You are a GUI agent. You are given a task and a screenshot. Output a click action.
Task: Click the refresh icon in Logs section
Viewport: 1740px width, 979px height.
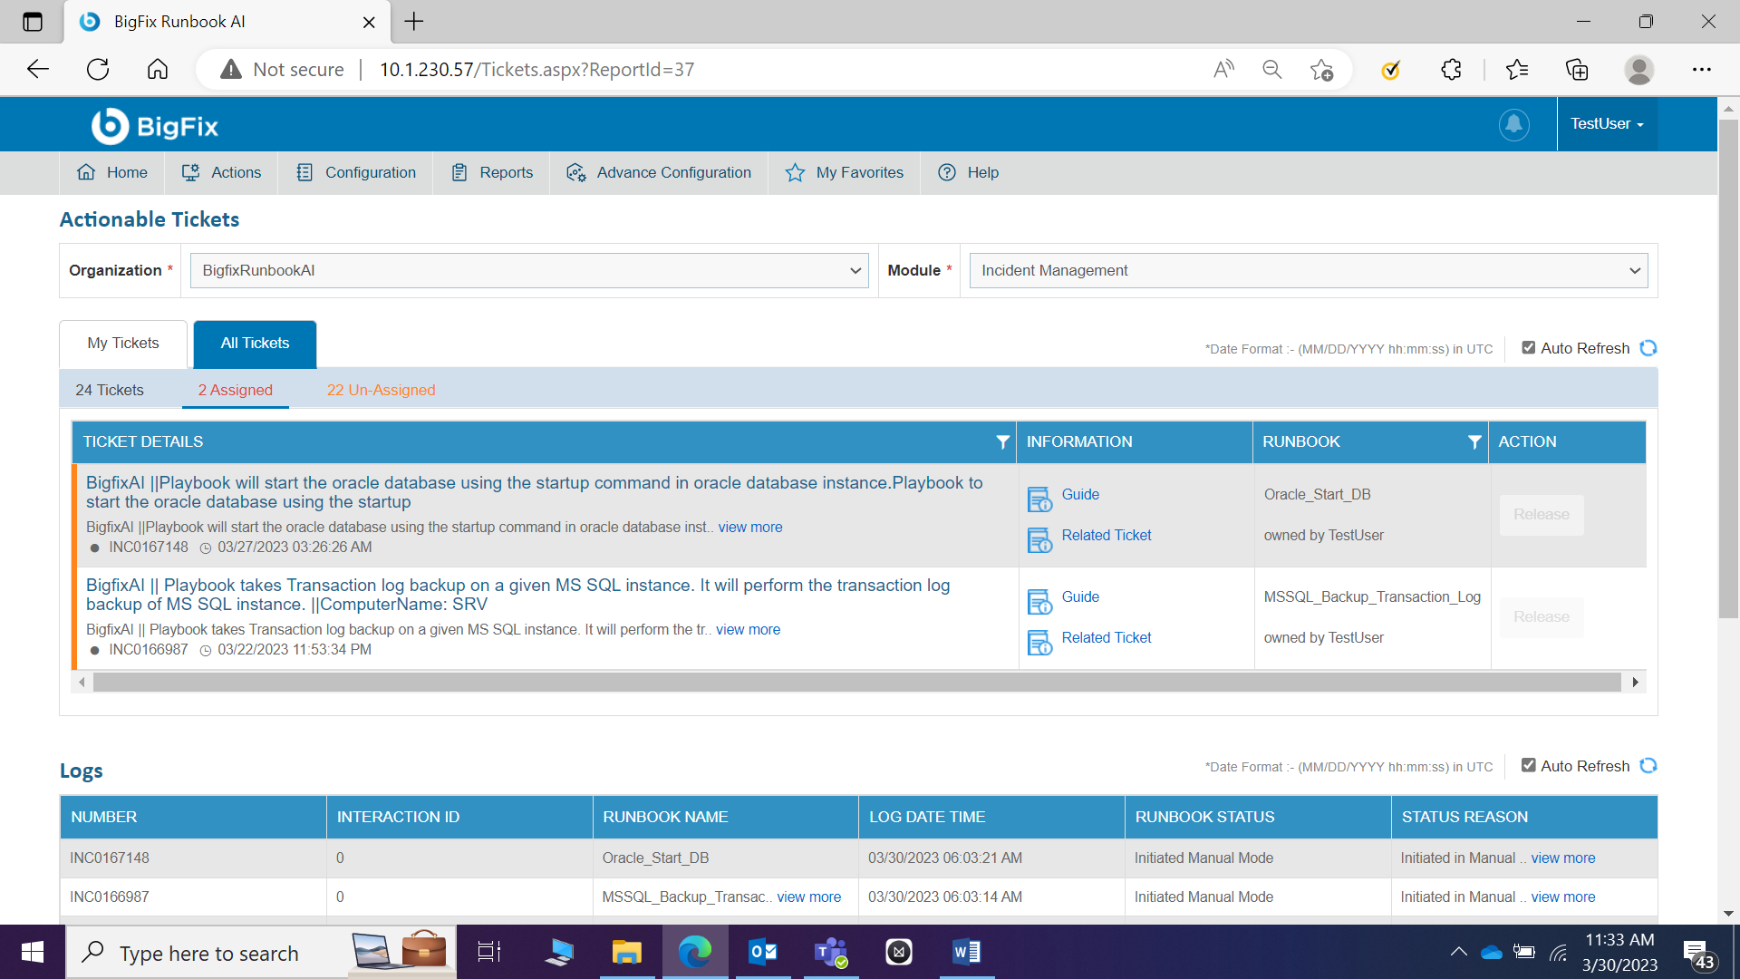(x=1648, y=766)
